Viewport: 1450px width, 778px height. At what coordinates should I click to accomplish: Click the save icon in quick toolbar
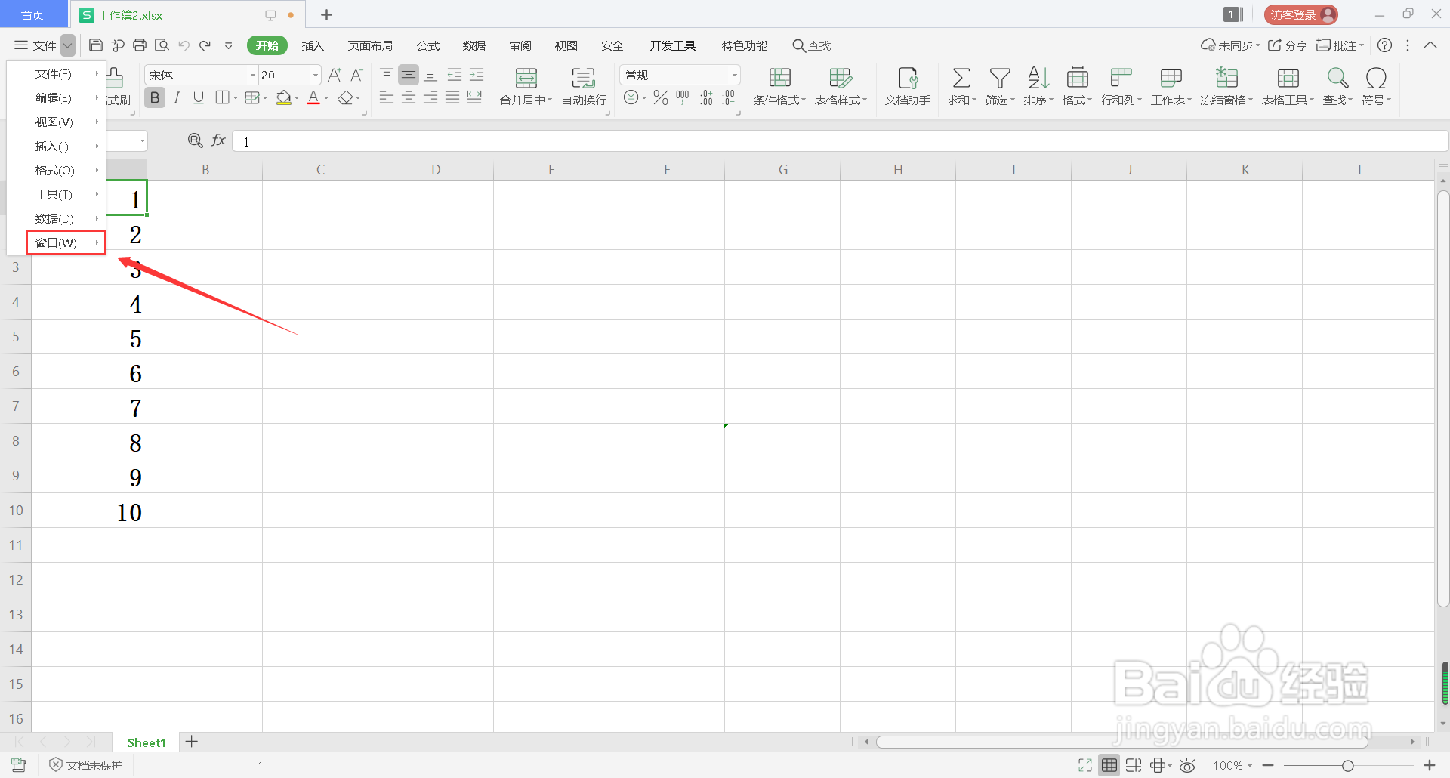[x=96, y=45]
